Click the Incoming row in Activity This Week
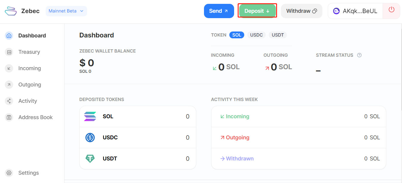Viewport: 402px width, 183px height. pyautogui.click(x=299, y=116)
